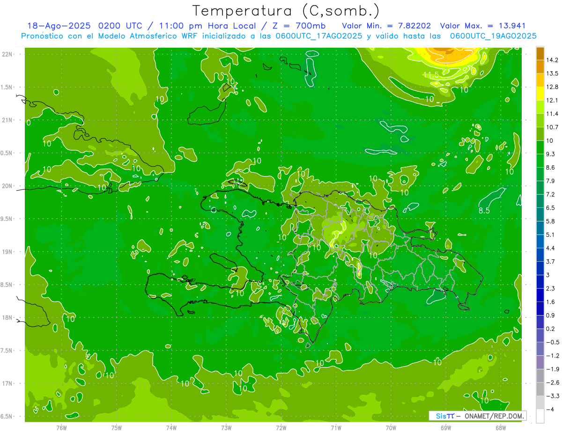Click the title "Temperatura (C,somb.)"
The image size is (562, 434).
point(286,11)
